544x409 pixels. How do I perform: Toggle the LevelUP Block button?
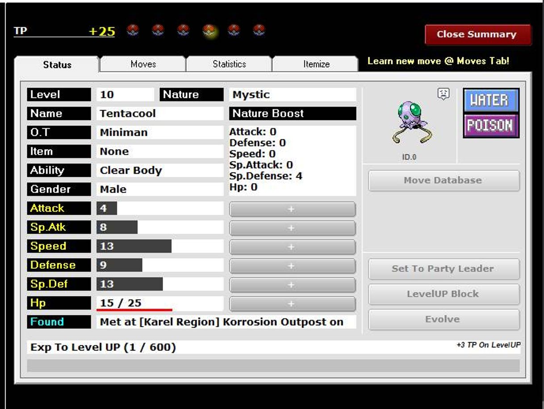pyautogui.click(x=444, y=294)
